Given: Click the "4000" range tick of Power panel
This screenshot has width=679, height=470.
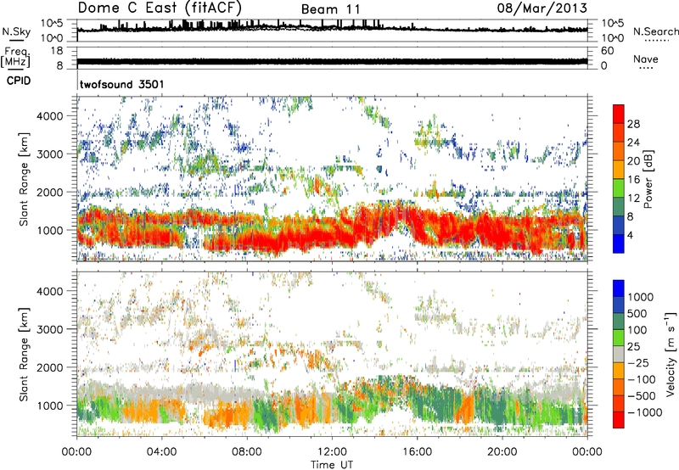Looking at the screenshot, I should coord(50,116).
